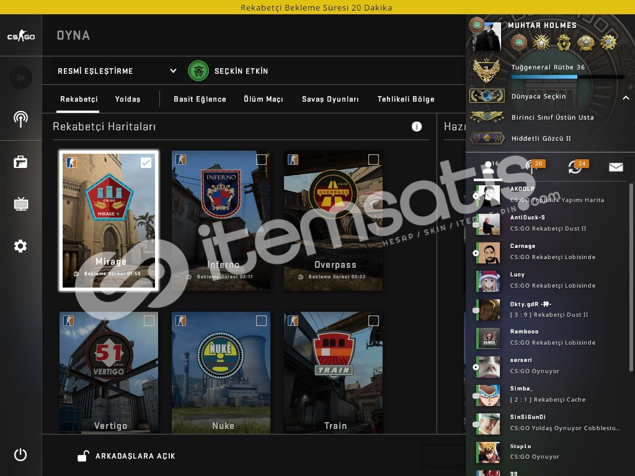Open the Watch TV icon
Screen dimensions: 635x476
pyautogui.click(x=20, y=203)
